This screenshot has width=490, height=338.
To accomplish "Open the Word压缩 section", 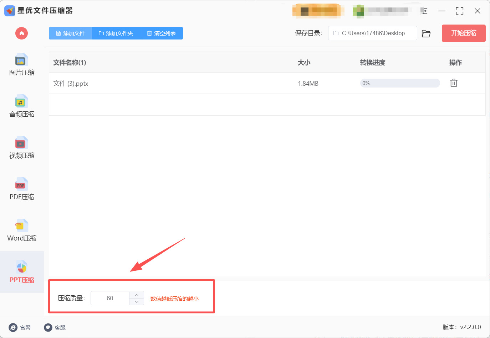I will (22, 231).
